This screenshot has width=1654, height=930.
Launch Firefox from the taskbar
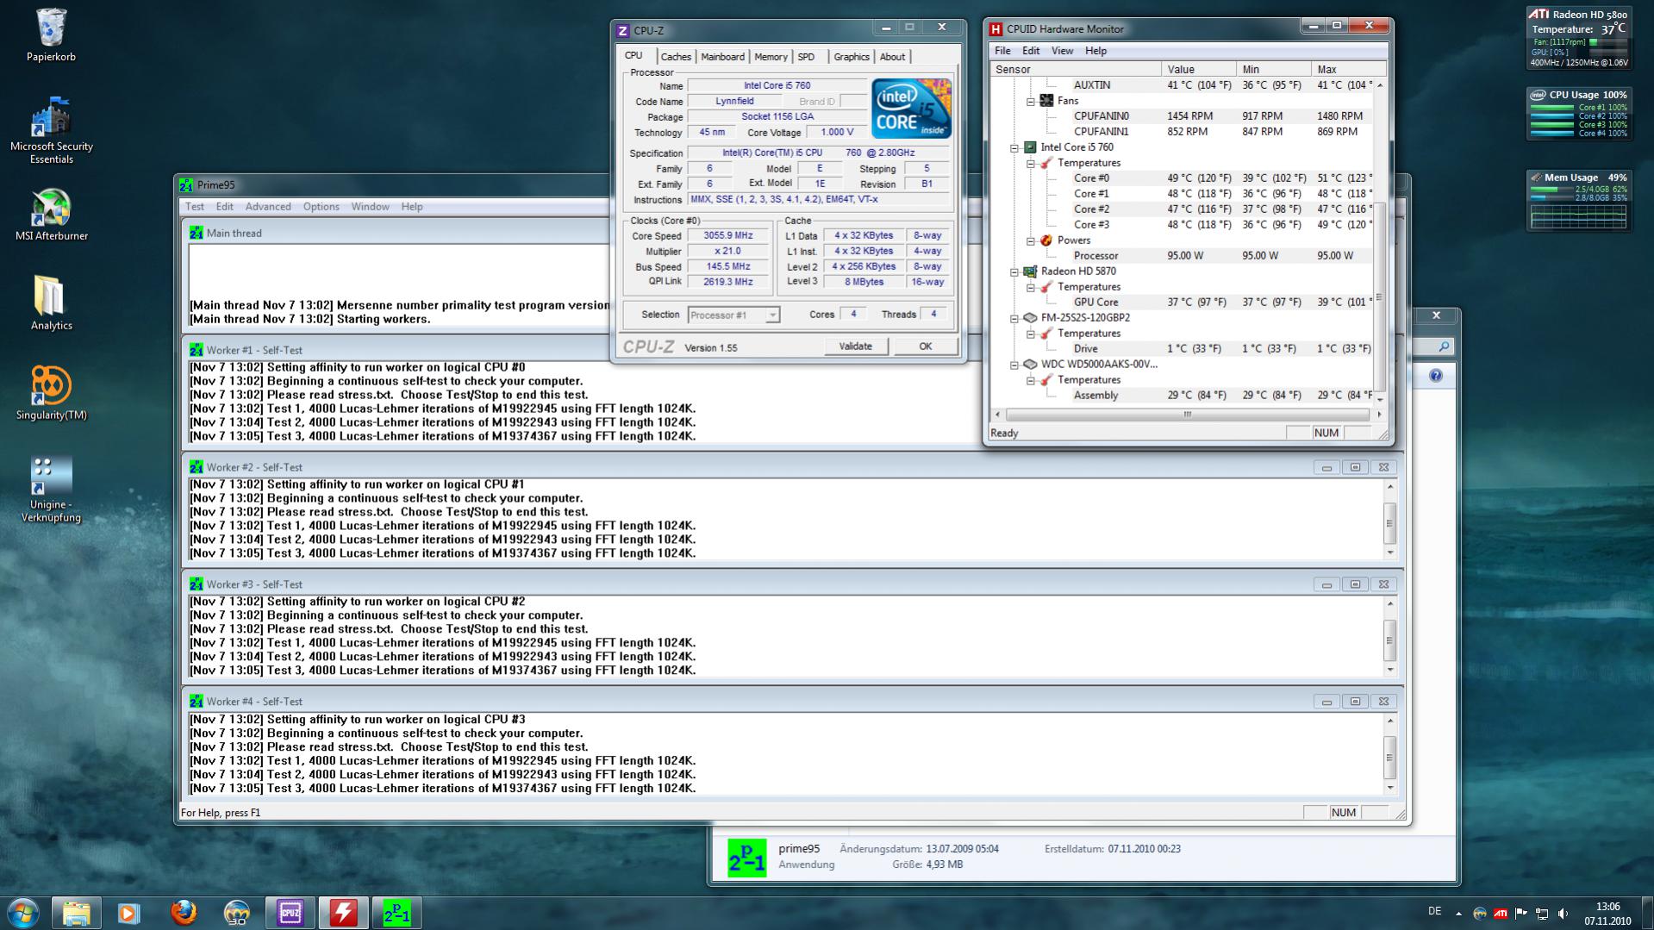(183, 913)
